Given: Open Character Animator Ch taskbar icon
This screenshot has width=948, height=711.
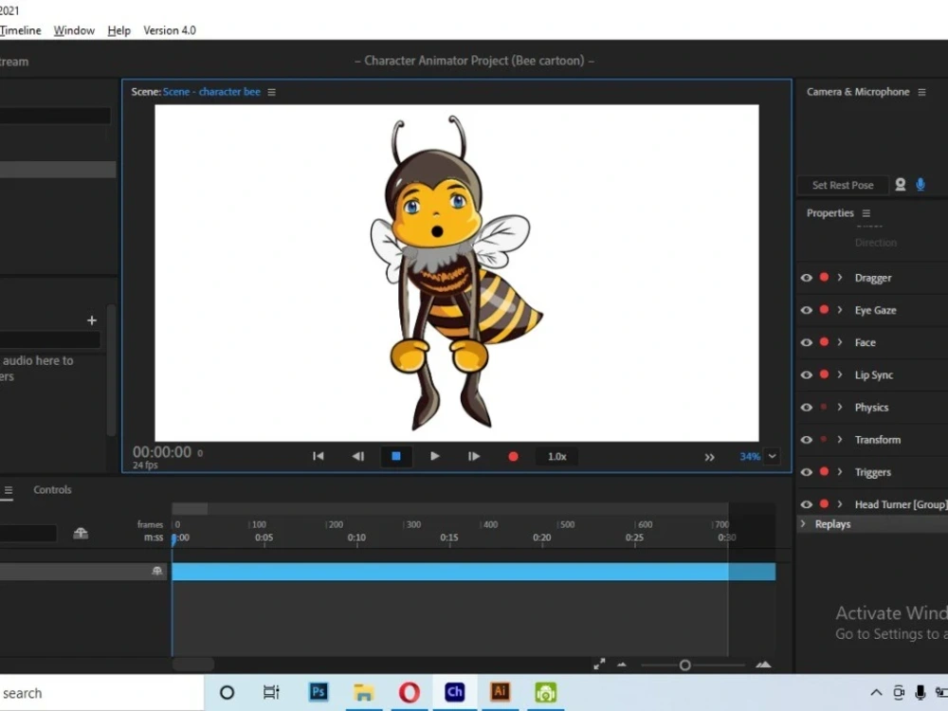Looking at the screenshot, I should [x=454, y=692].
